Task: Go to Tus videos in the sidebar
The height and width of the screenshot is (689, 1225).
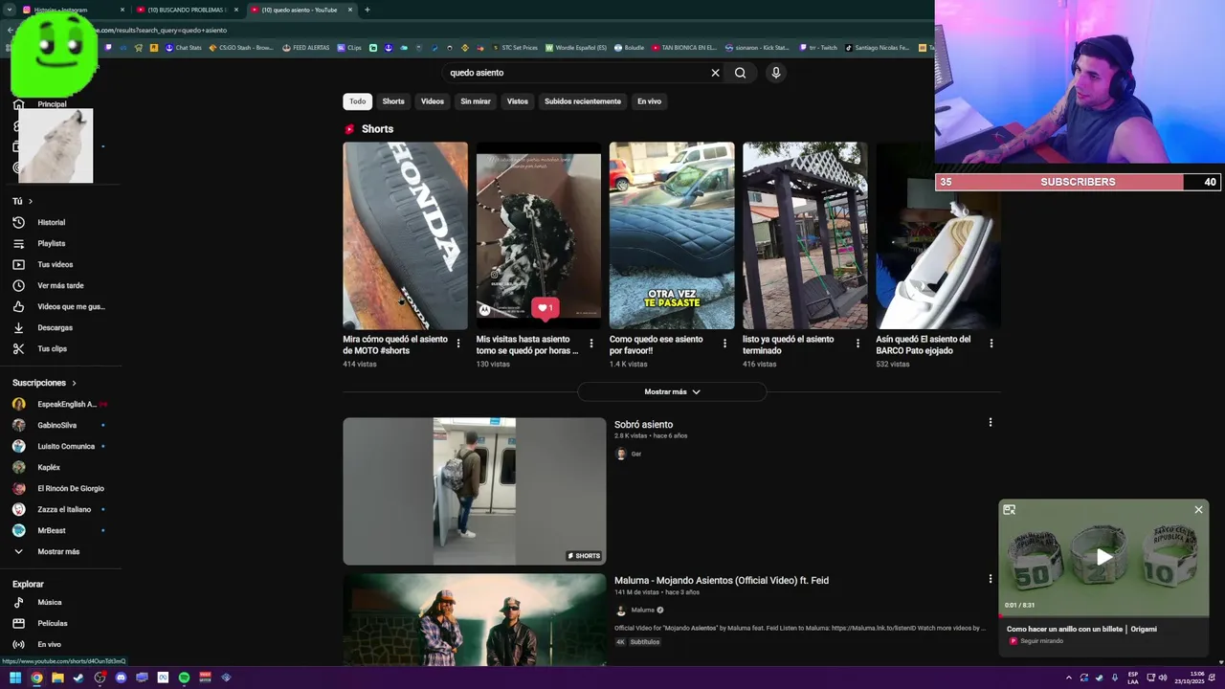Action: (55, 264)
